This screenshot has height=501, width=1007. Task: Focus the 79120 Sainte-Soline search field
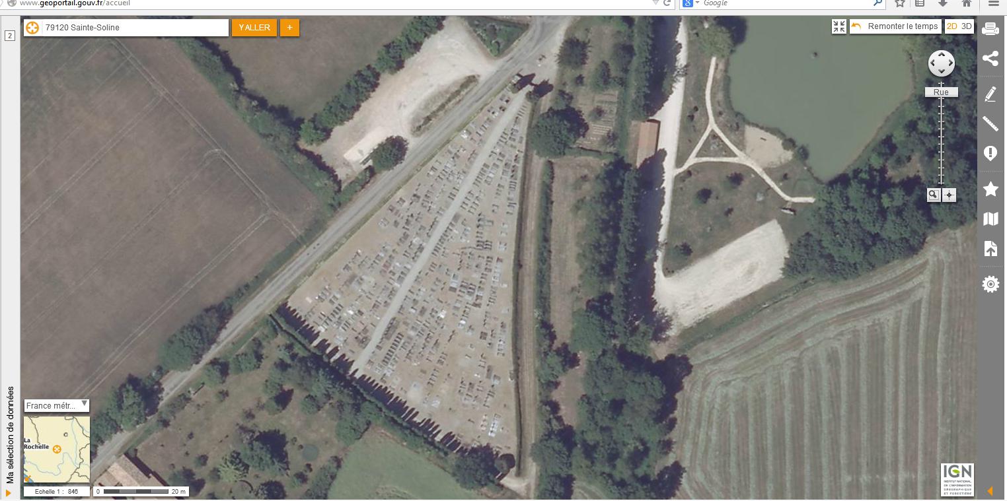point(126,28)
